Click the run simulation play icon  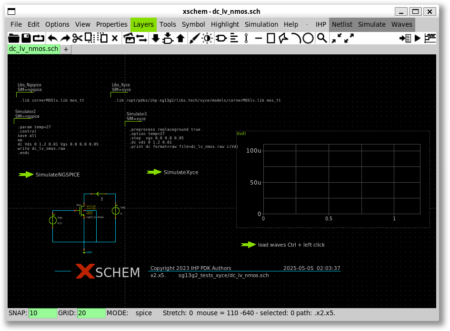(418, 38)
